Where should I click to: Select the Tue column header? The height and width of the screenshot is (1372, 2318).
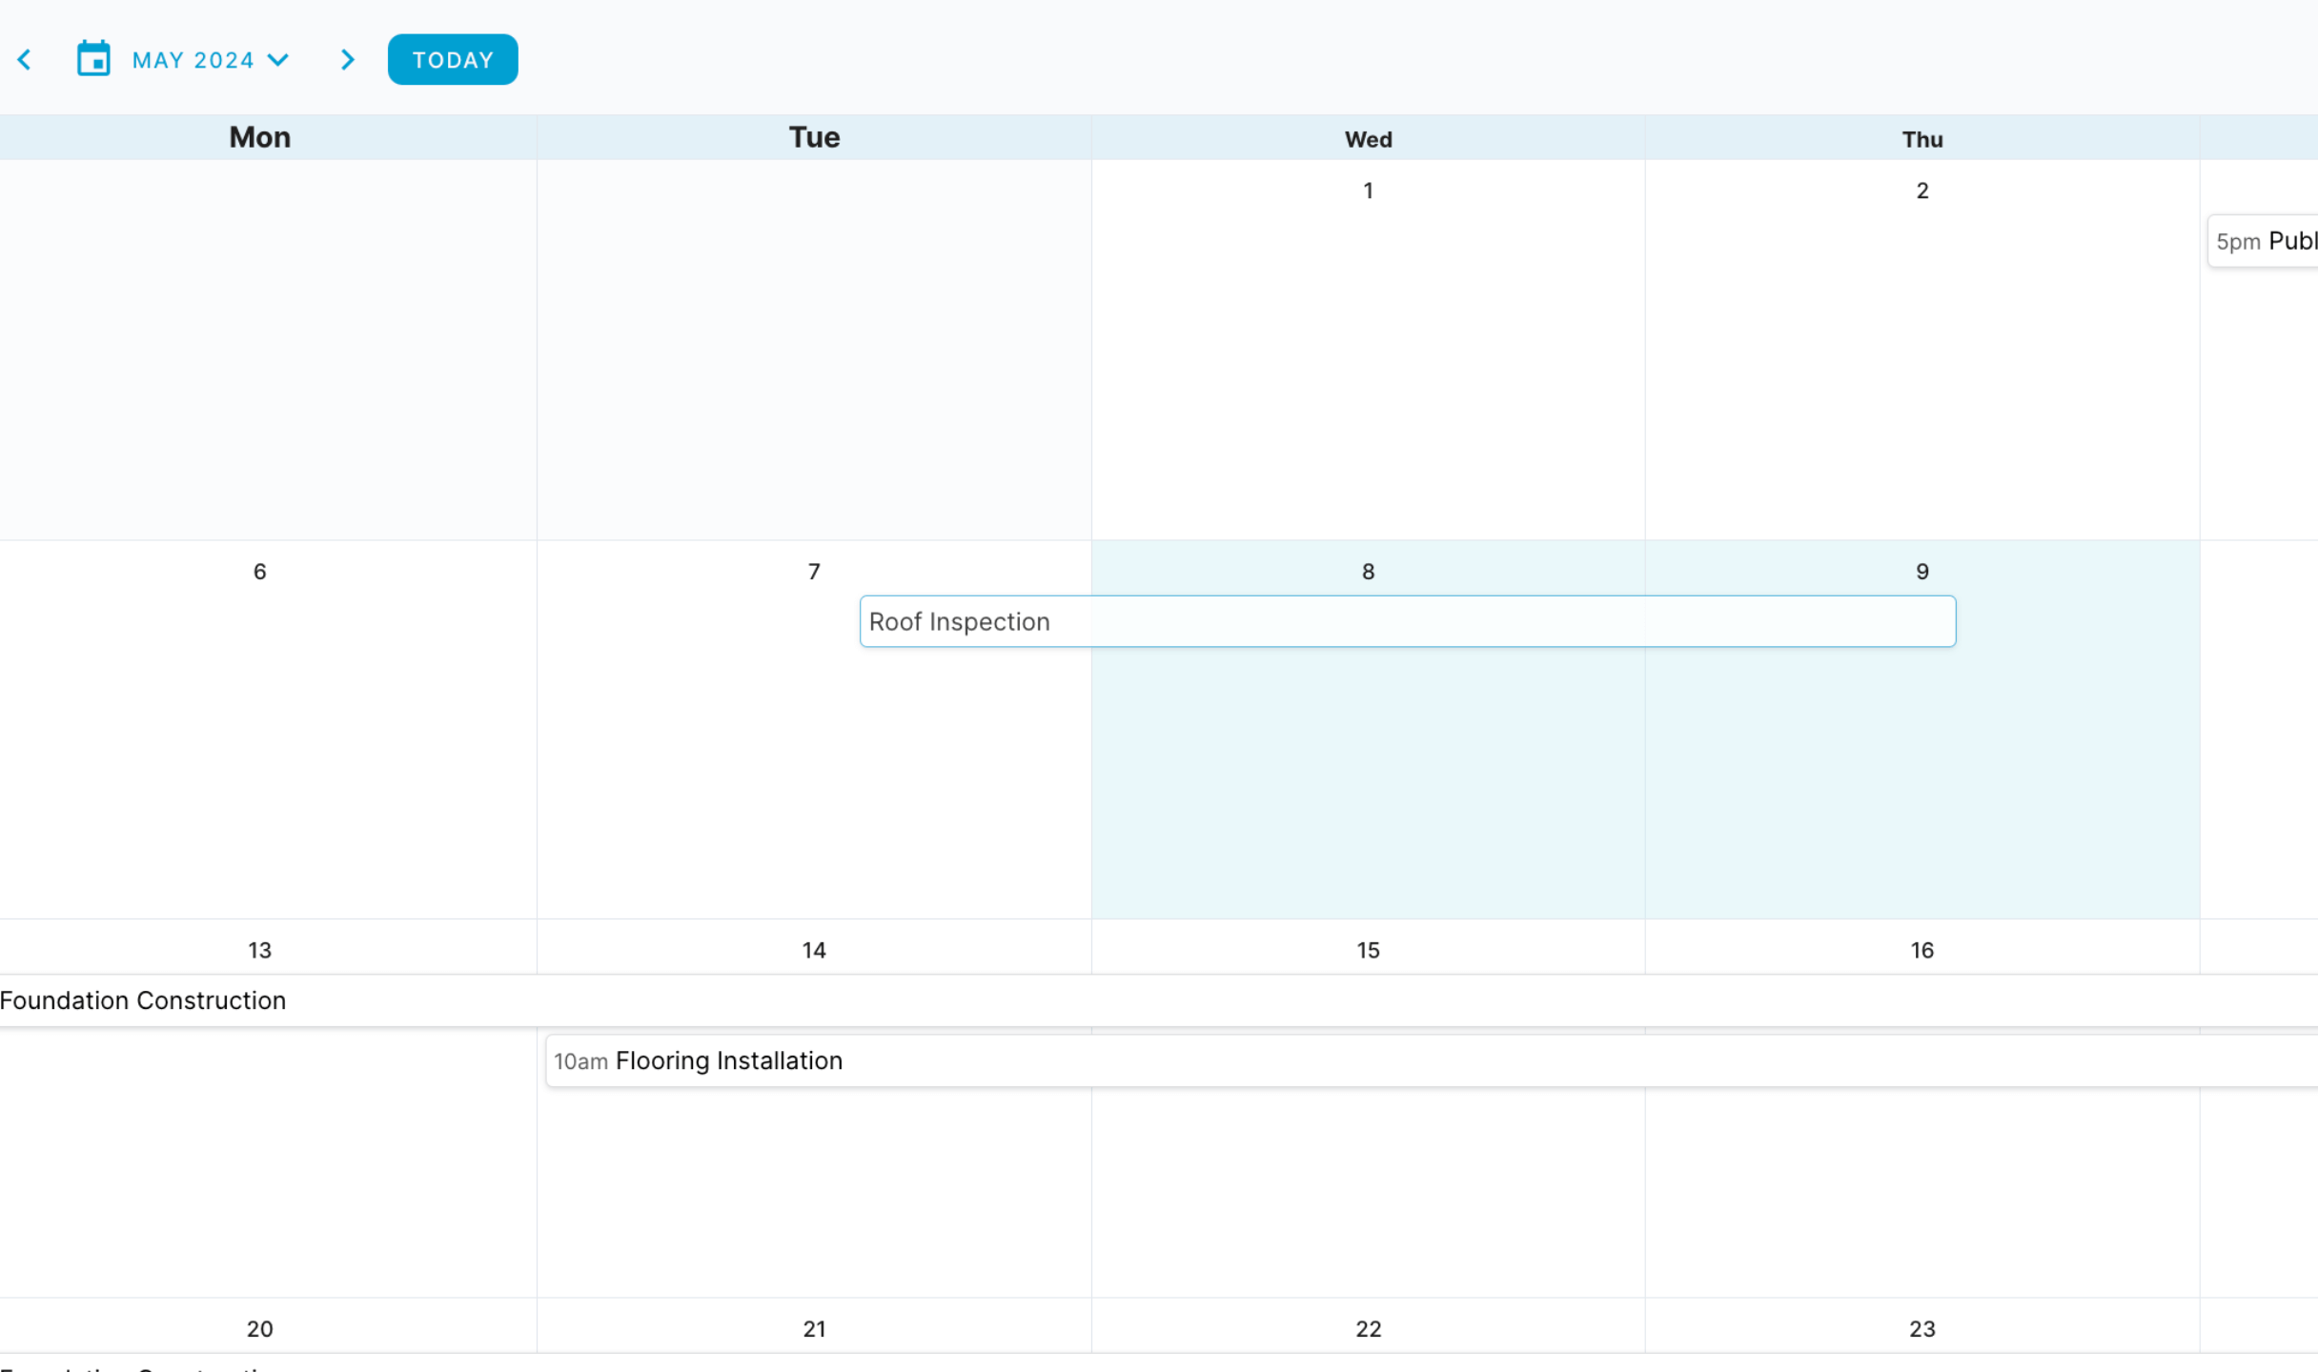click(x=814, y=138)
